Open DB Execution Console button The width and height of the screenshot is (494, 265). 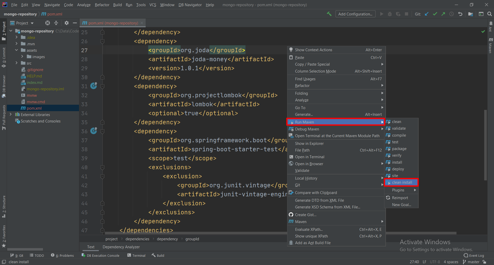[100, 255]
